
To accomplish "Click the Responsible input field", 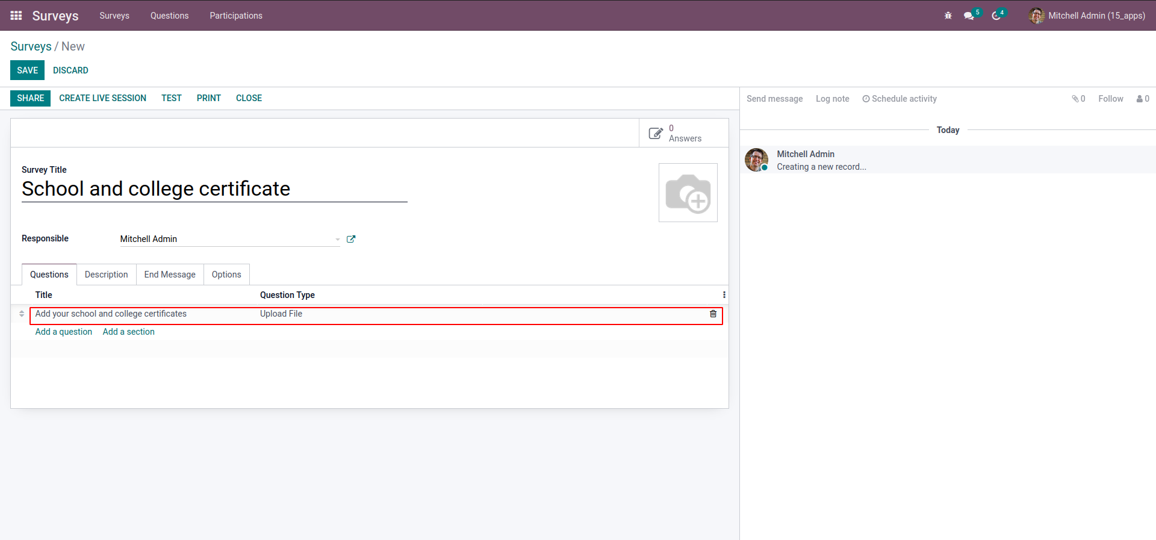I will pos(230,239).
